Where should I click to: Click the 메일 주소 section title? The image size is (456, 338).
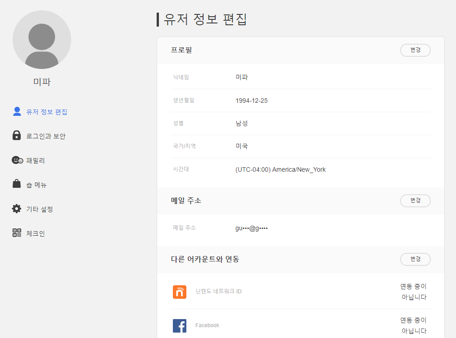click(186, 201)
